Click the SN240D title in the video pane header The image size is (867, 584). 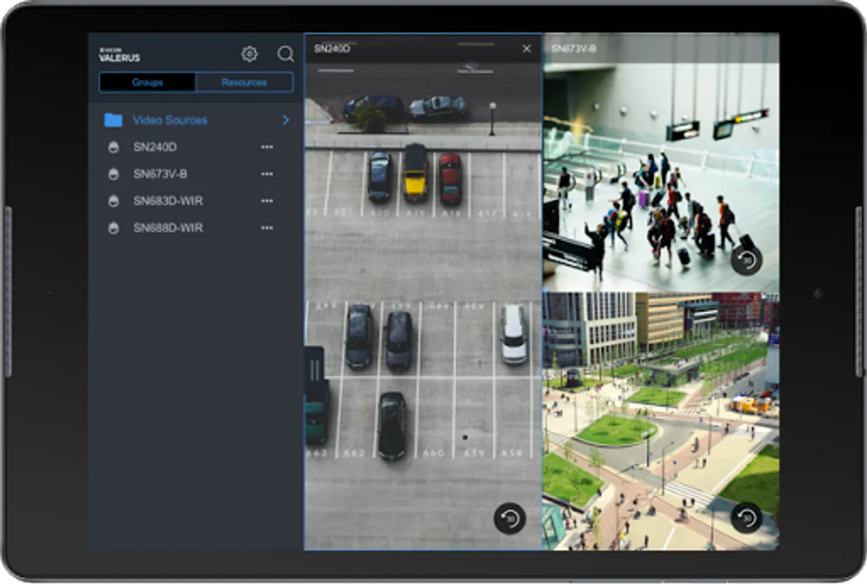coord(332,49)
